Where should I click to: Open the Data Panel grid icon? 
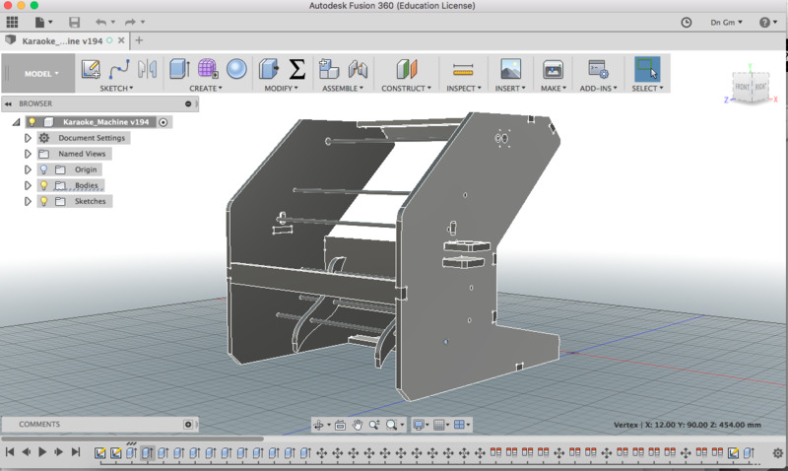(x=13, y=22)
